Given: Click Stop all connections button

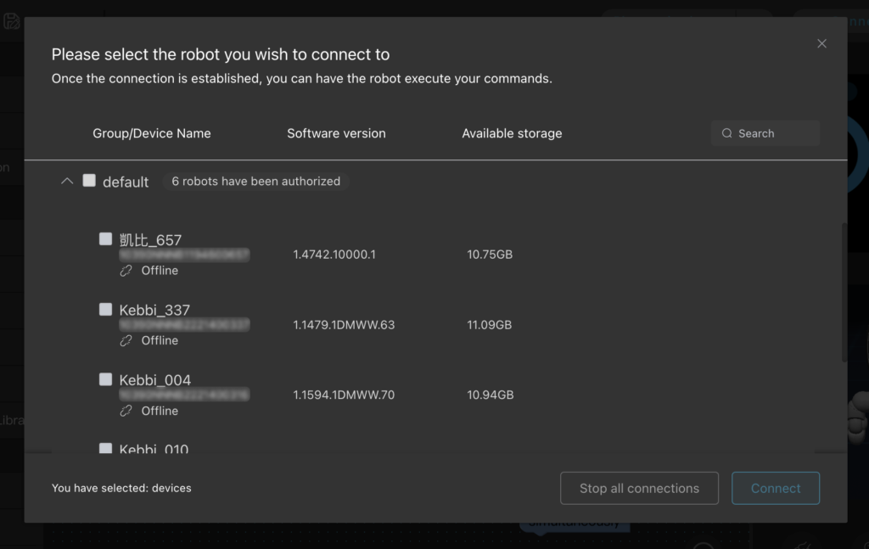Looking at the screenshot, I should tap(639, 488).
